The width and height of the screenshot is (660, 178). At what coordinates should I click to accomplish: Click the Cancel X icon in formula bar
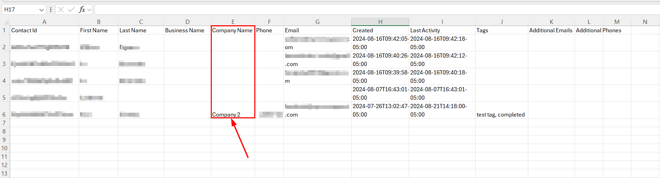61,9
